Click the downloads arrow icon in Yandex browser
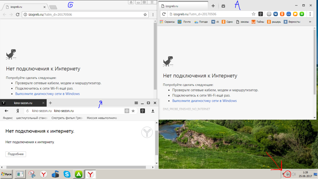The width and height of the screenshot is (318, 179). pyautogui.click(x=153, y=111)
